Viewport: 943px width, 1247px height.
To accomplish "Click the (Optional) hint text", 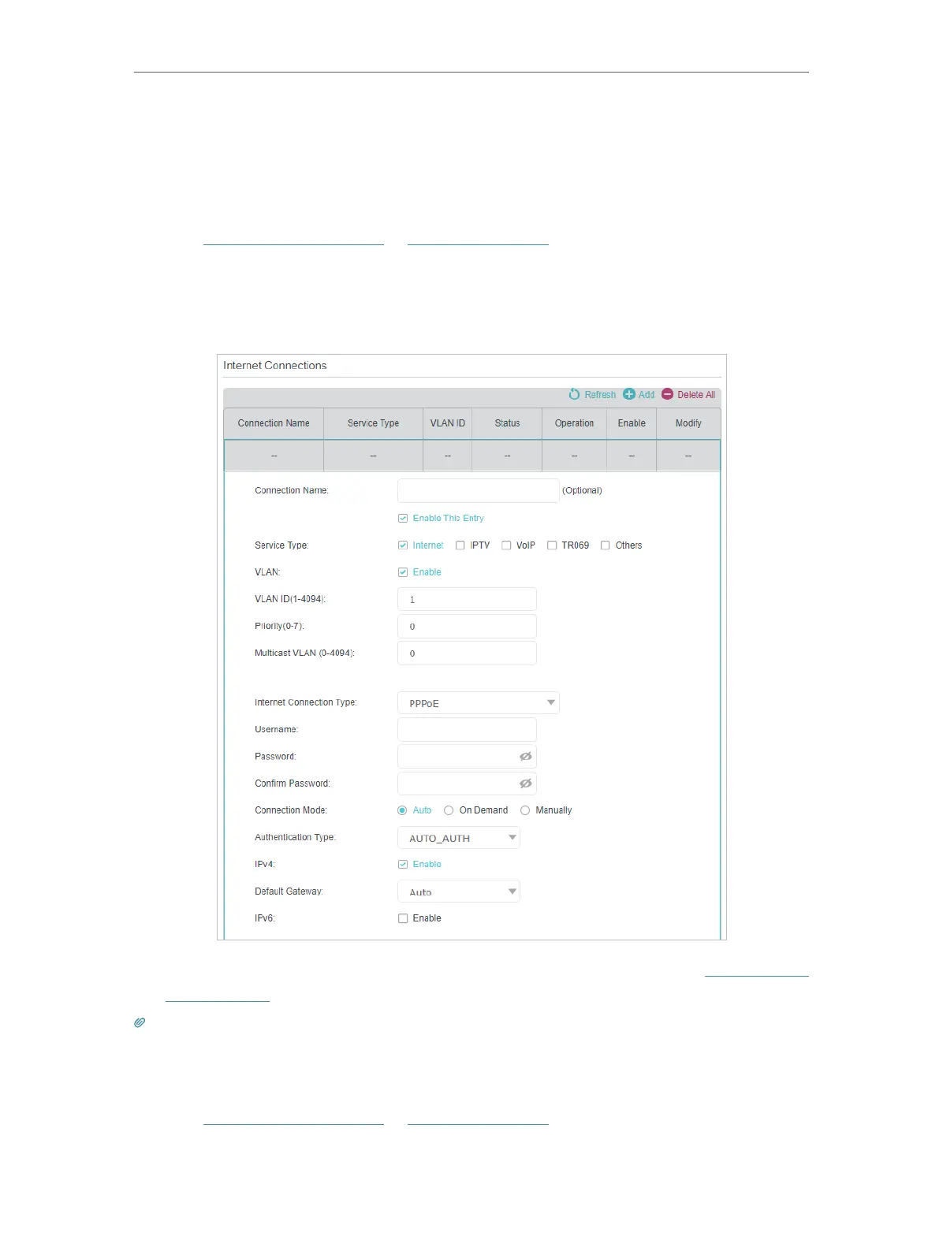I will click(x=582, y=490).
